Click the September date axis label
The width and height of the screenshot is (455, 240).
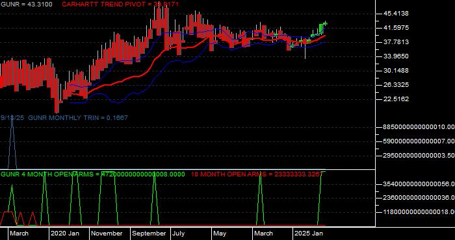149,234
